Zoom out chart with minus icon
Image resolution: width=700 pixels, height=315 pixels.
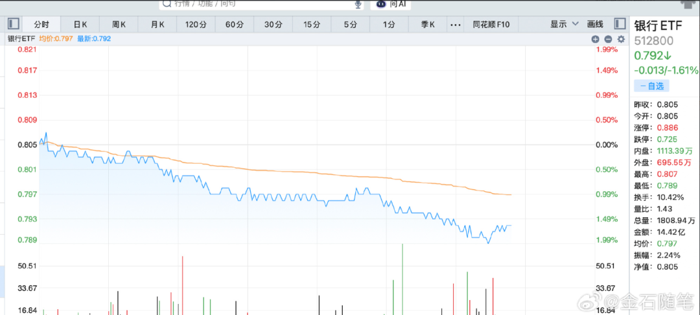[x=608, y=39]
